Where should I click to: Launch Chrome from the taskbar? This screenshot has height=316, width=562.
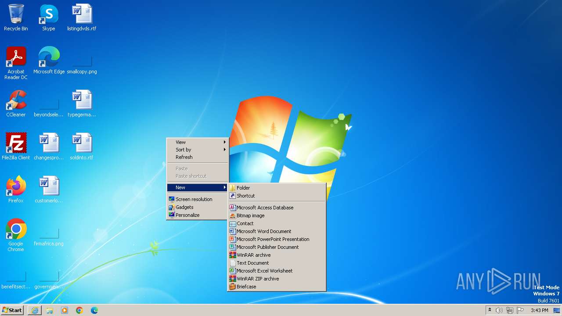click(x=79, y=310)
